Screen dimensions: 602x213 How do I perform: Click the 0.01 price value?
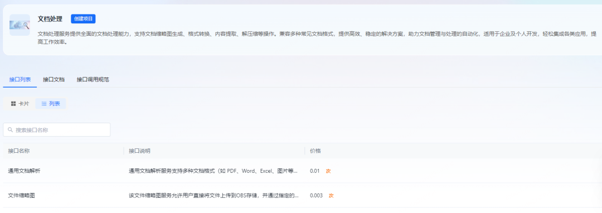click(314, 171)
